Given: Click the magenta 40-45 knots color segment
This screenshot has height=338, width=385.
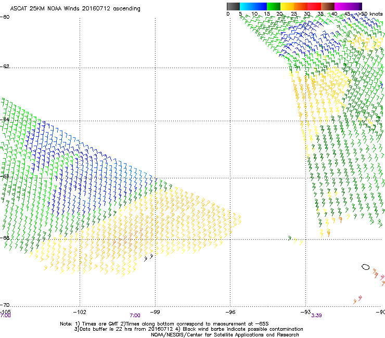Looking at the screenshot, I should point(341,6).
